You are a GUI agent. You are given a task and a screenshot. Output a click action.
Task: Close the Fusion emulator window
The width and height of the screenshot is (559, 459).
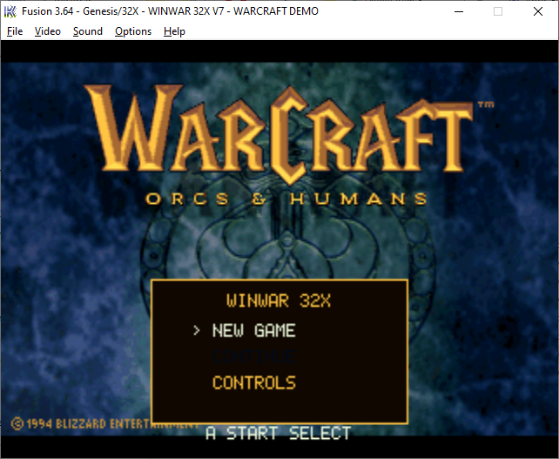[538, 11]
